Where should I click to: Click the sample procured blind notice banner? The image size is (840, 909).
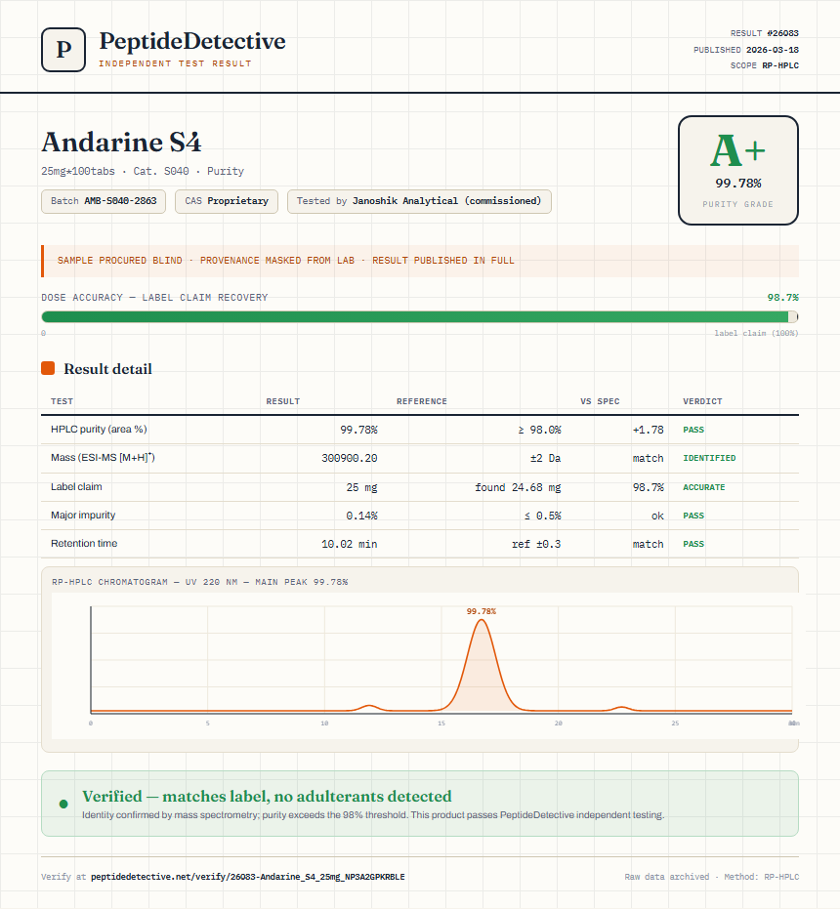click(419, 261)
